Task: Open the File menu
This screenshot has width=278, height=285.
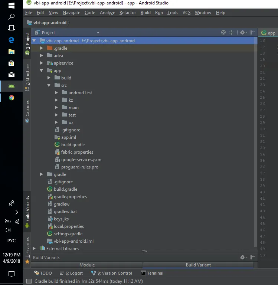Action: (x=29, y=13)
